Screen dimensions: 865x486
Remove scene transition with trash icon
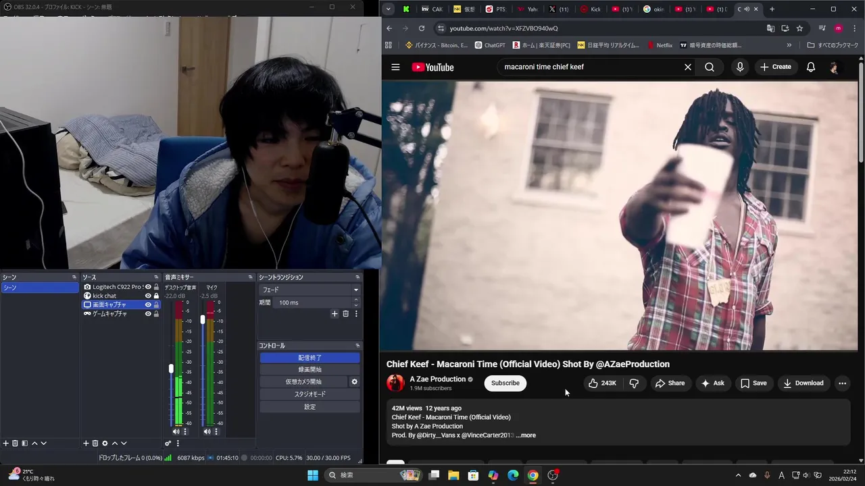coord(345,314)
